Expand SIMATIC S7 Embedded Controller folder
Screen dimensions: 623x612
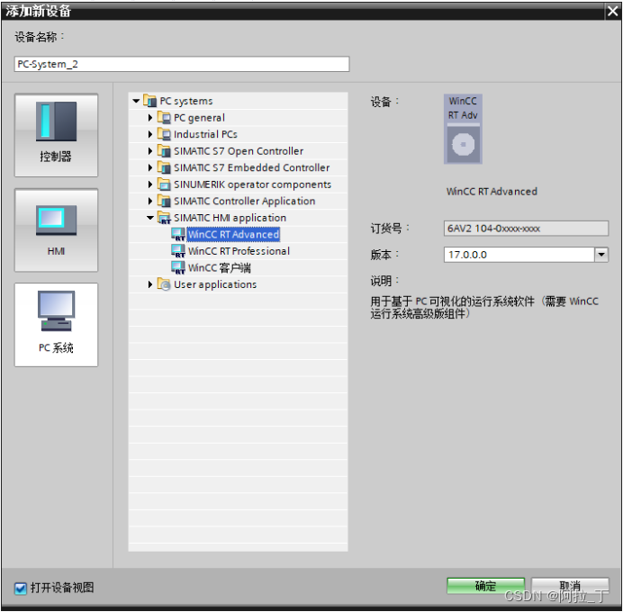click(150, 167)
